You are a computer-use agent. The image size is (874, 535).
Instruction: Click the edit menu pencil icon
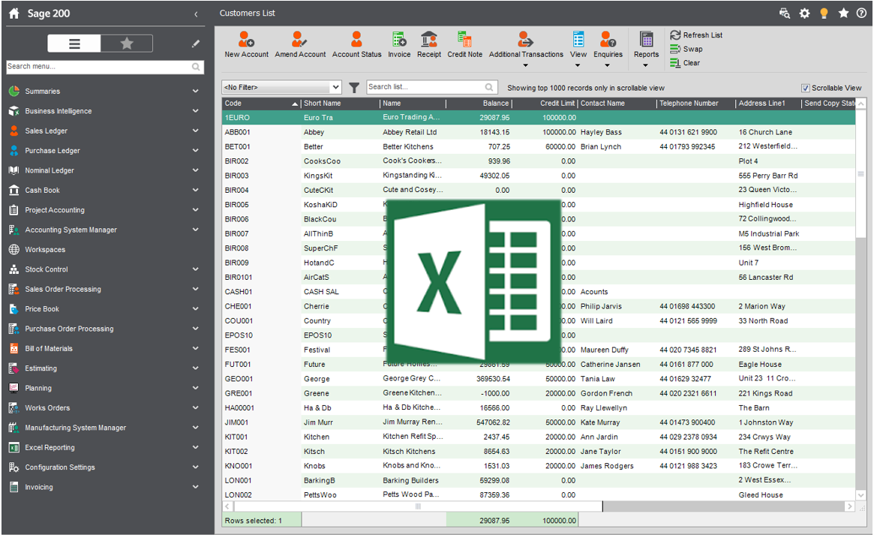(x=196, y=44)
